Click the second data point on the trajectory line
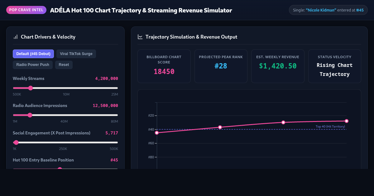Image resolution: width=374 pixels, height=196 pixels. click(x=220, y=127)
